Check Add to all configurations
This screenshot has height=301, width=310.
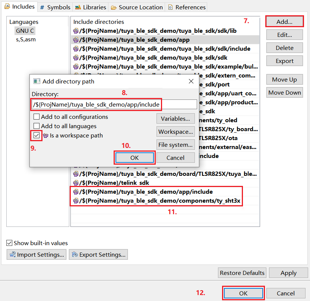coord(37,117)
